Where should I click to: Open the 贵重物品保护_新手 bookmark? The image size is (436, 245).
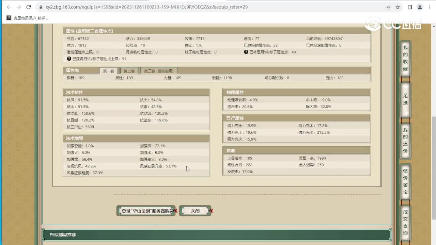click(27, 18)
